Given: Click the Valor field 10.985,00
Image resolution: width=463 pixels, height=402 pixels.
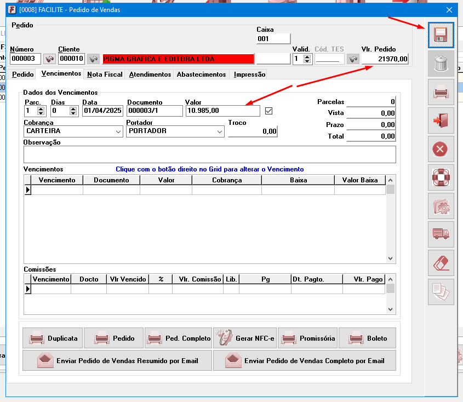Looking at the screenshot, I should (223, 111).
